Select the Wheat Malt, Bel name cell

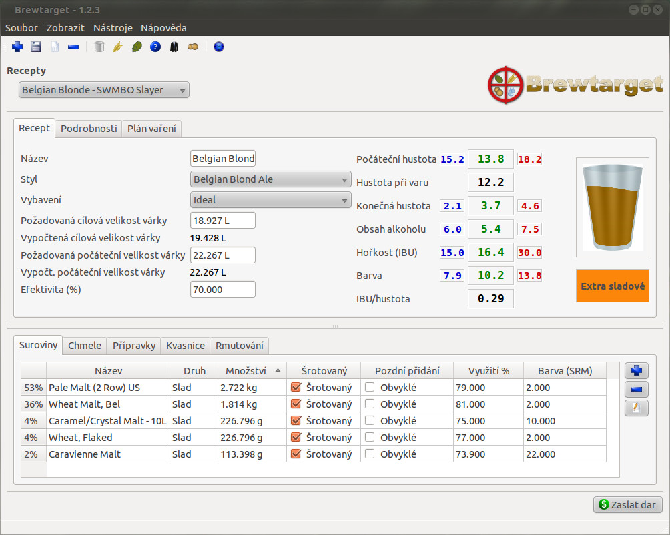[108, 404]
